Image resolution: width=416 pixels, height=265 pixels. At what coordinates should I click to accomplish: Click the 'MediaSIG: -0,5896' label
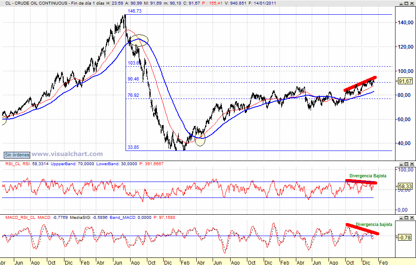pos(89,218)
